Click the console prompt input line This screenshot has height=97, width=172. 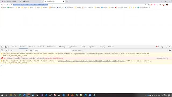click(x=86, y=65)
